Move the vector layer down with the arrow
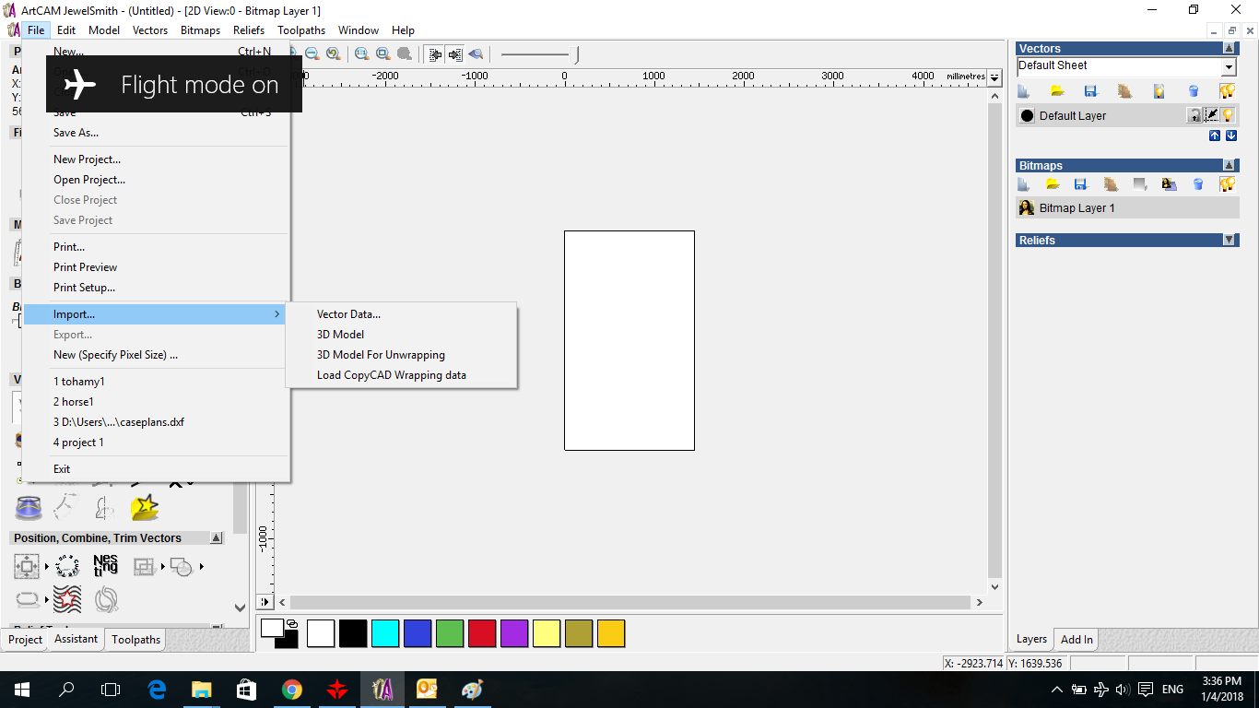The width and height of the screenshot is (1259, 708). click(1230, 136)
